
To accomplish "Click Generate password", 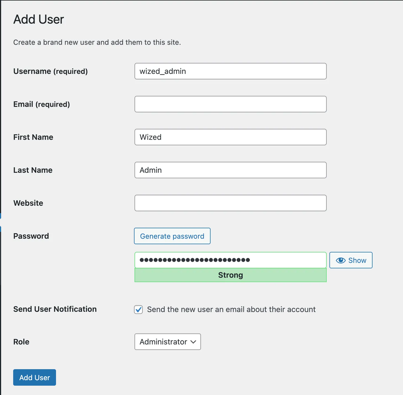I will coord(172,236).
